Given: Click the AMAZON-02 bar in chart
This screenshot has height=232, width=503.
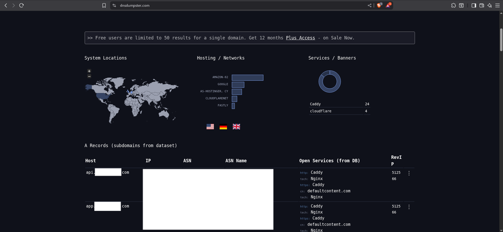Looking at the screenshot, I should [247, 78].
